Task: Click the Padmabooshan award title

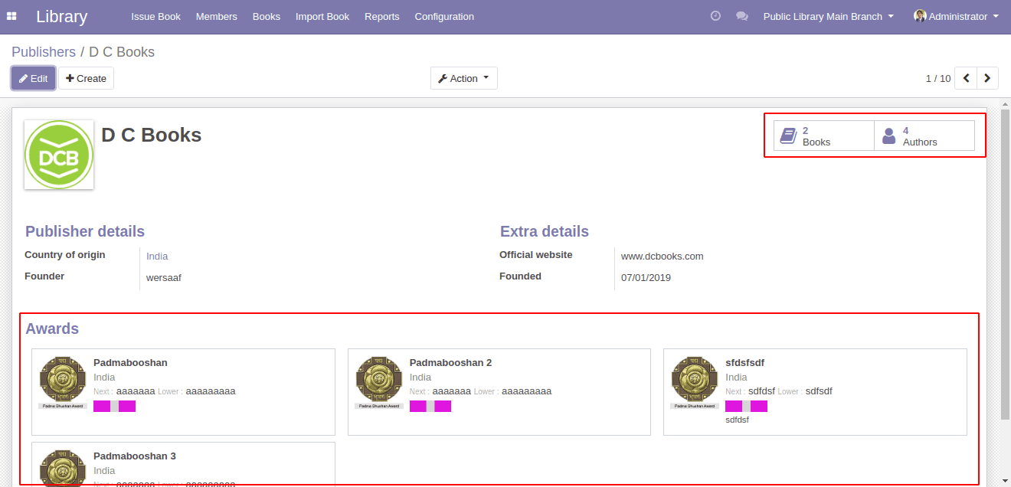Action: pyautogui.click(x=130, y=363)
